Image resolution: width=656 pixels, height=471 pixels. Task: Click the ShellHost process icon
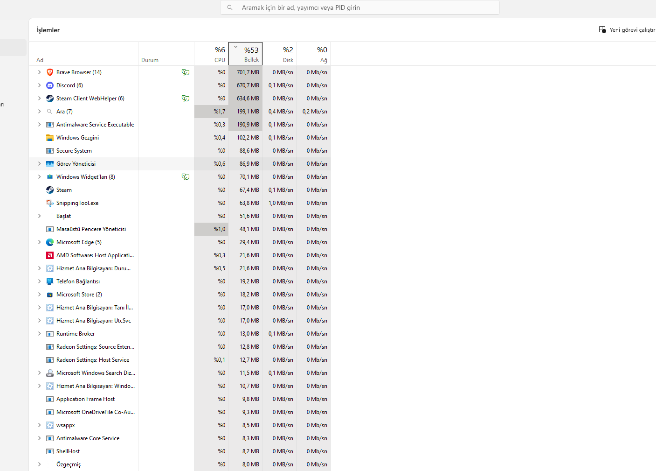pyautogui.click(x=50, y=451)
